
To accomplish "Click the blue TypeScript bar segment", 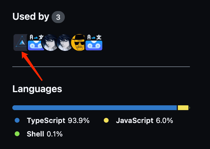I will coord(94,108).
